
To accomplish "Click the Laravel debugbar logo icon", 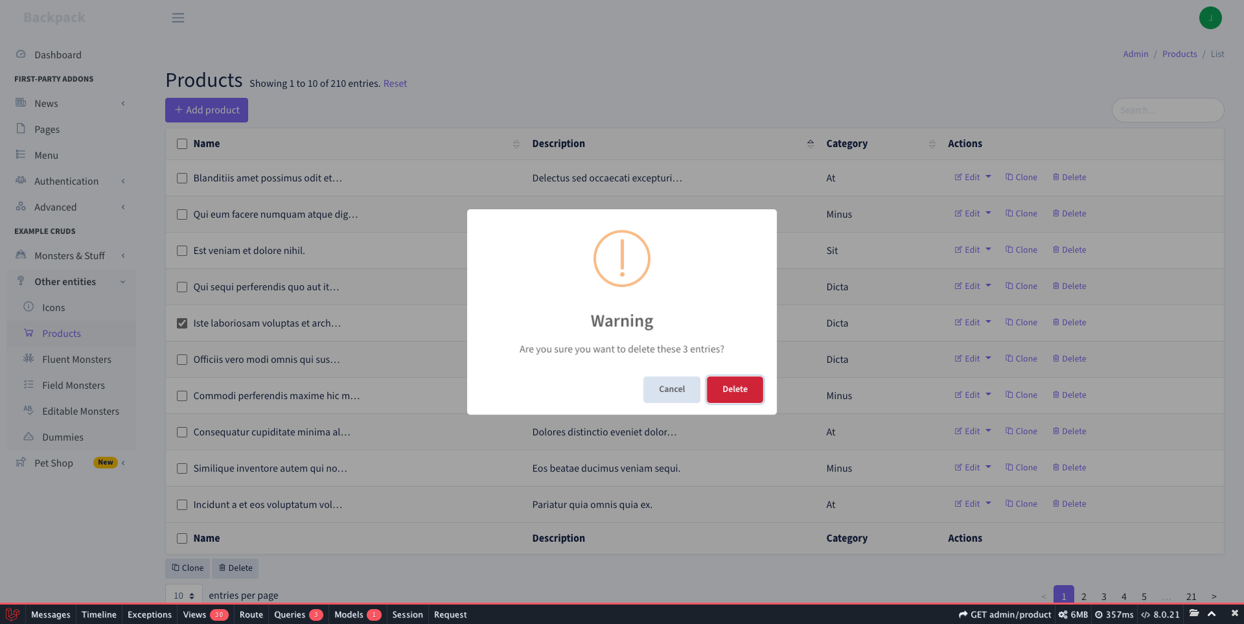I will tap(12, 614).
